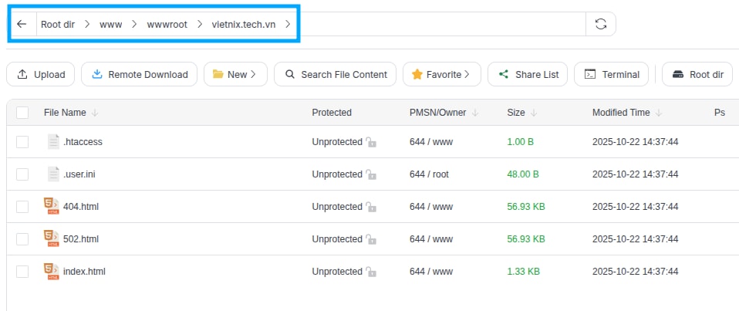Select the index.html row checkbox
Screen dimensions: 739x311
click(x=22, y=272)
